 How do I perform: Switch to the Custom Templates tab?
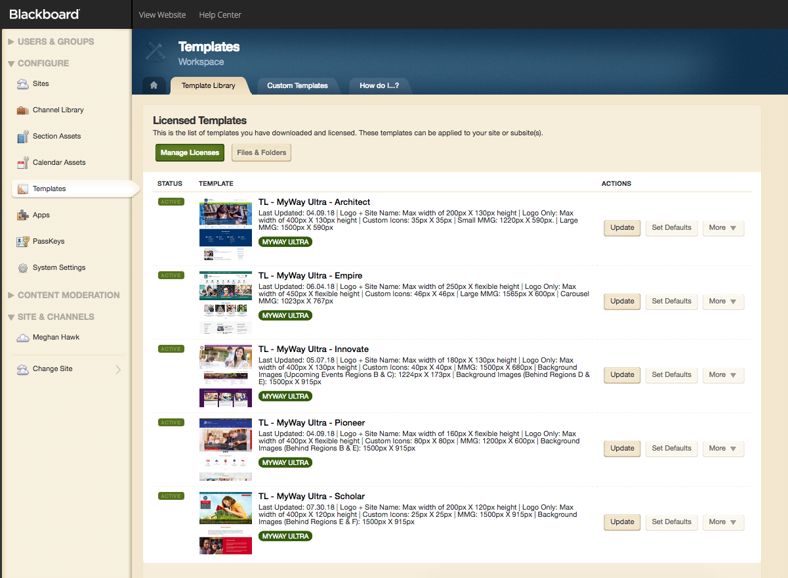(298, 85)
